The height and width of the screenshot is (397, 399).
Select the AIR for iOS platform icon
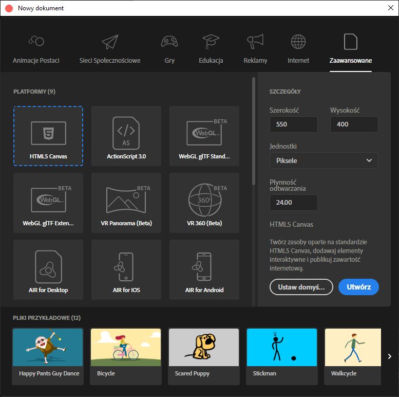pyautogui.click(x=124, y=266)
